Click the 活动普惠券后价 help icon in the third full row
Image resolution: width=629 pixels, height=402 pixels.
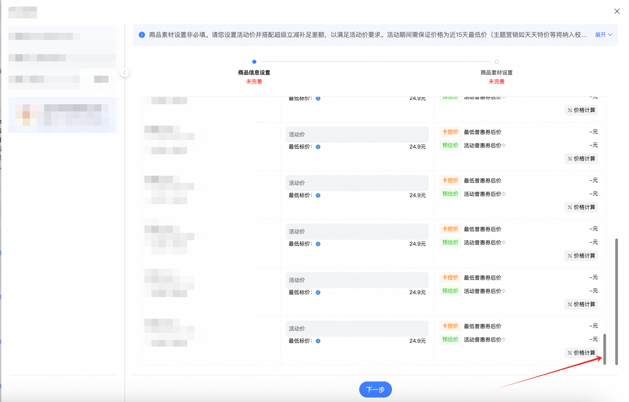coord(503,242)
